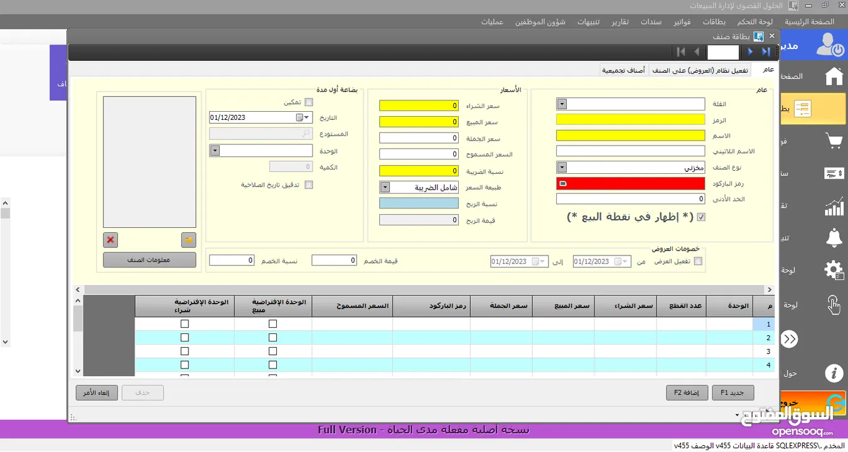Open the home icon in the right sidebar
The width and height of the screenshot is (848, 452).
coord(834,77)
